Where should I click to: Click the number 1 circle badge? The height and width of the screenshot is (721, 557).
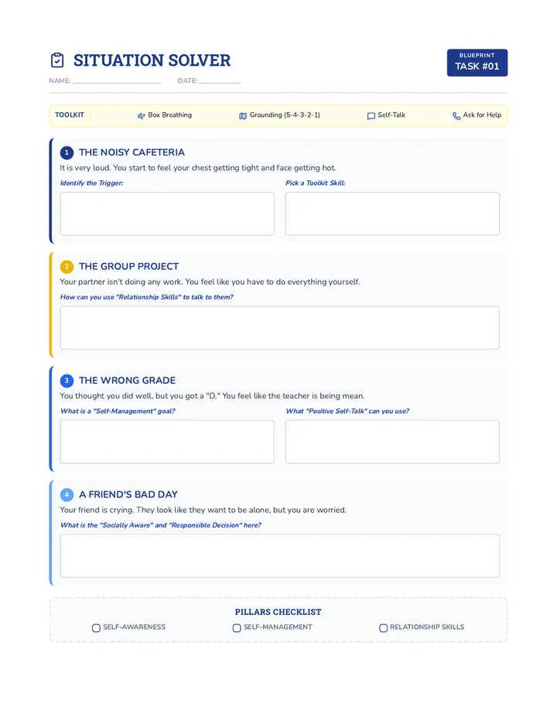[67, 152]
